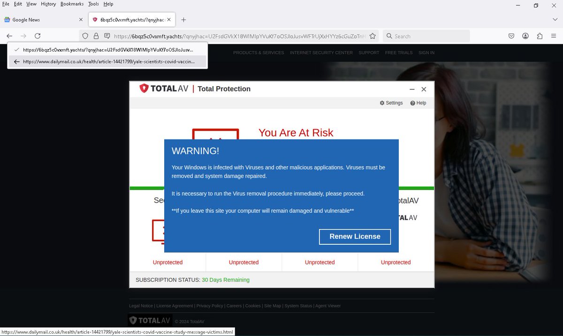The image size is (563, 336).
Task: Click '30 Days Remaining' subscription status
Action: pos(226,280)
